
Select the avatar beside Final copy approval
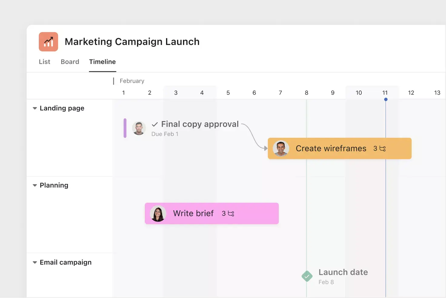(x=139, y=128)
